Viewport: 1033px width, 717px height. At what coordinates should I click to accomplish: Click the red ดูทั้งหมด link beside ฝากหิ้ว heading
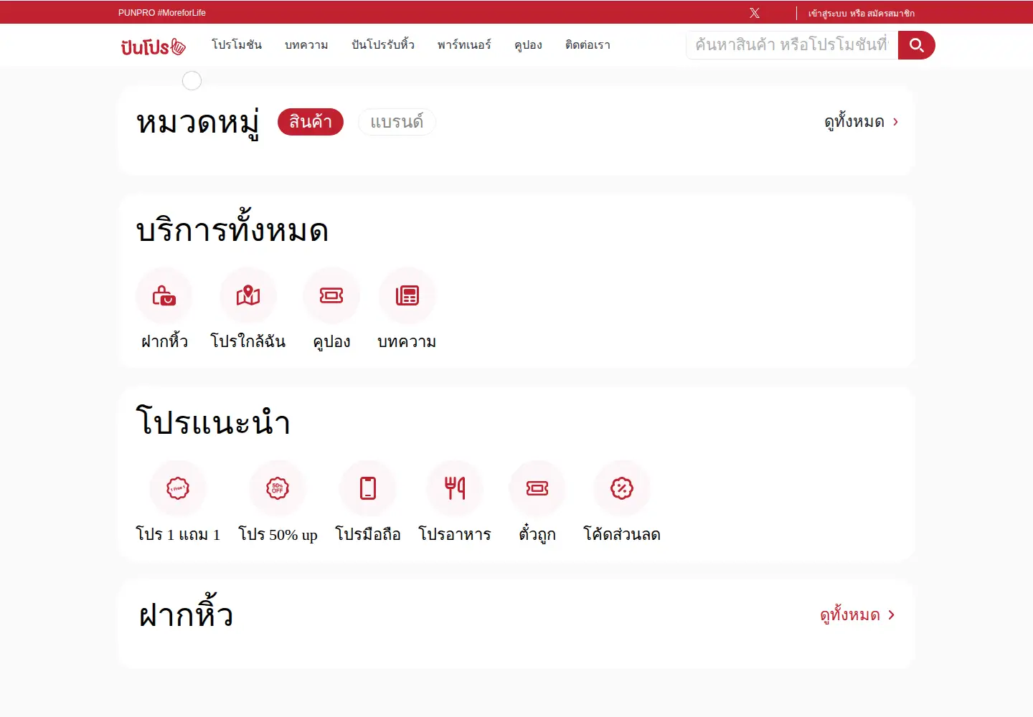point(857,615)
